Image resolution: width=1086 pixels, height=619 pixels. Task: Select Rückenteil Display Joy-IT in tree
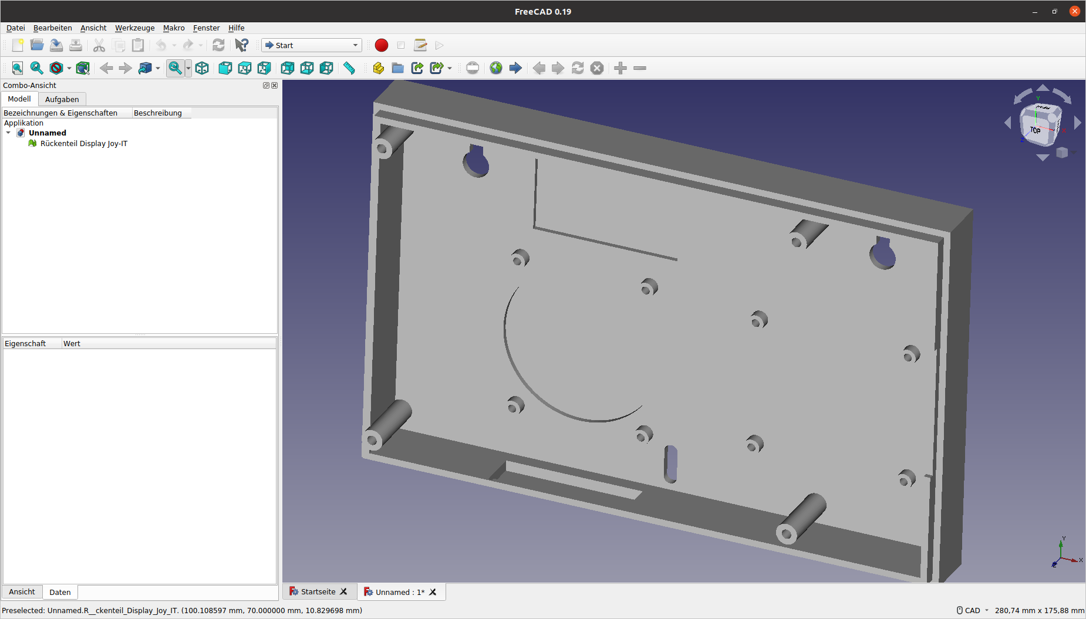(83, 144)
